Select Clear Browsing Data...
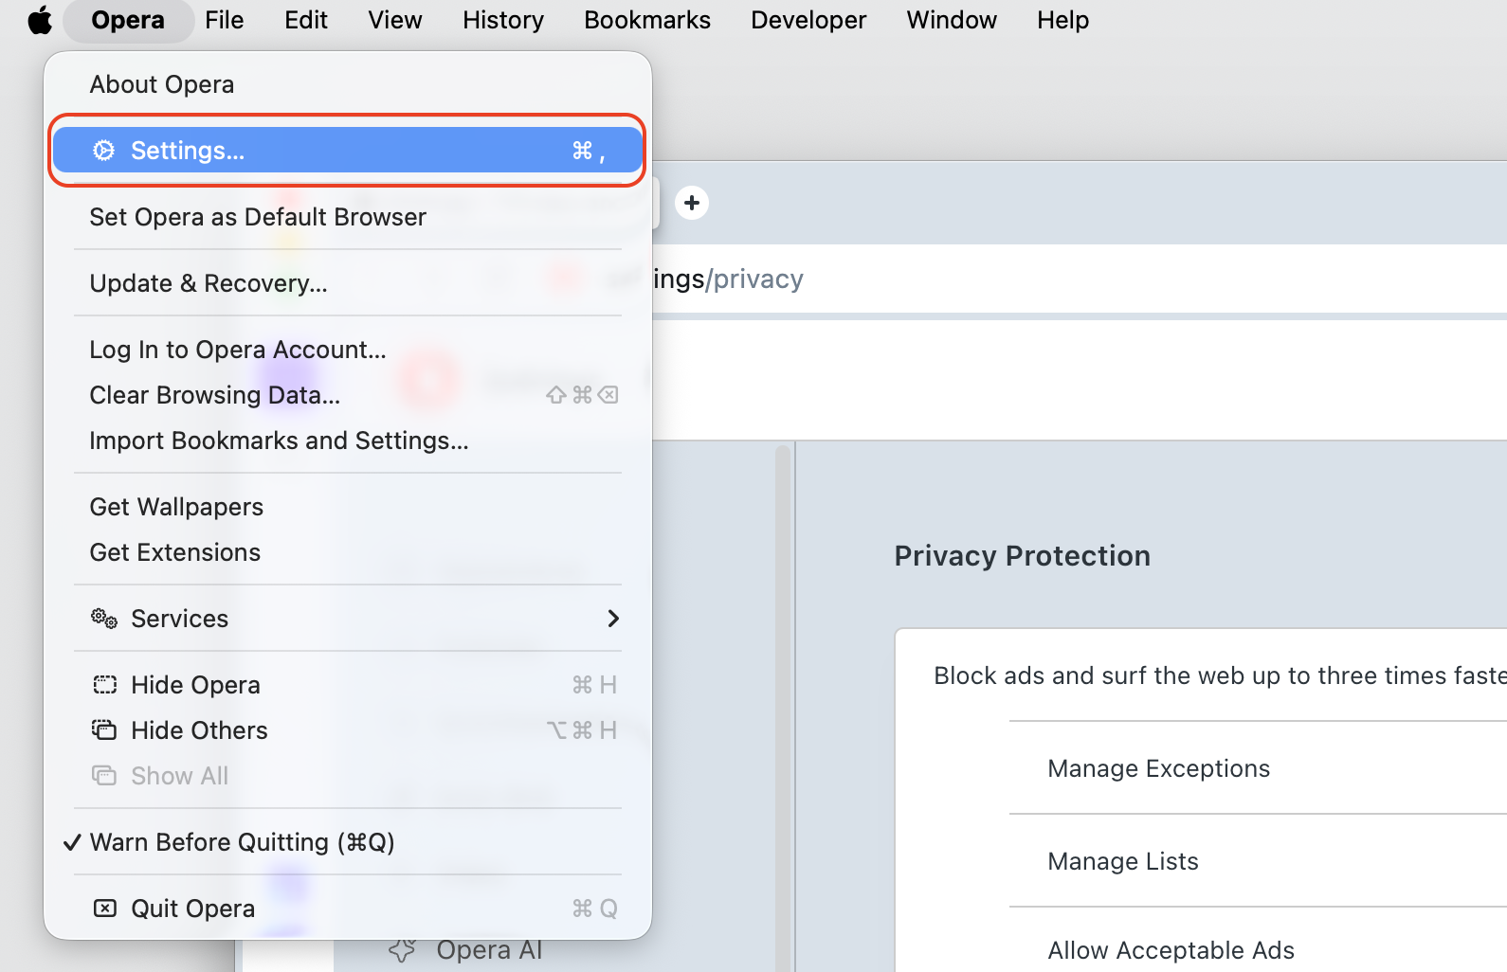Screen dimensions: 1507x972 point(348,395)
